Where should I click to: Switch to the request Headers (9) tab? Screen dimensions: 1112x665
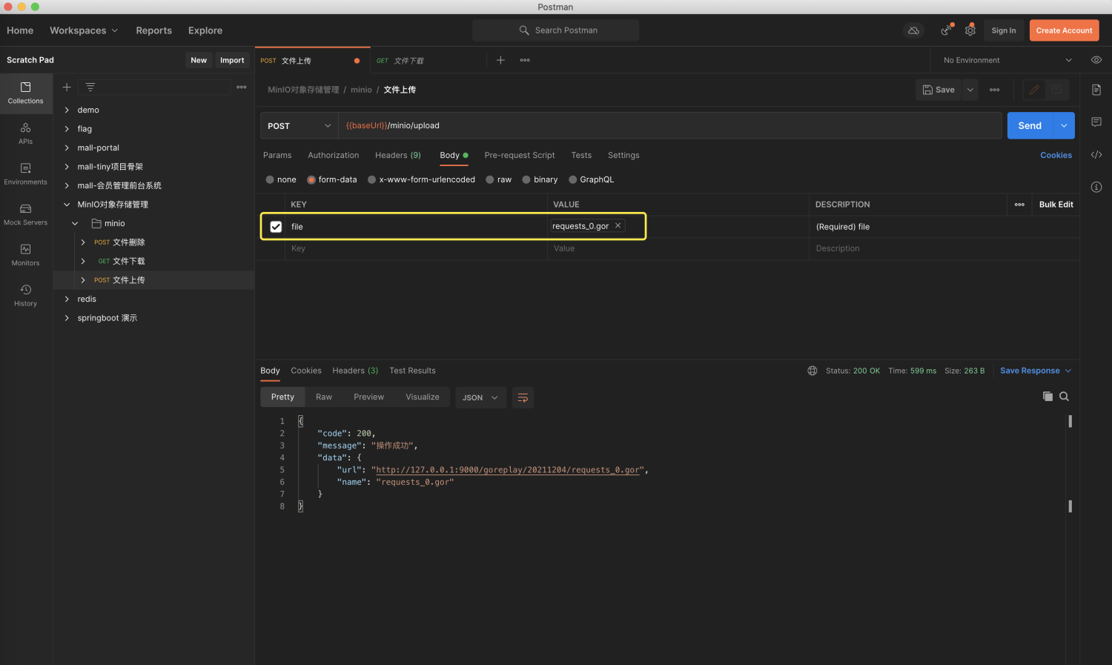[x=398, y=155]
